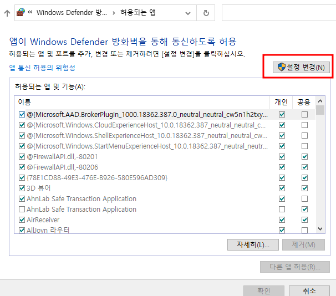Viewport: 336px width, 296px height.
Task: Toggle AirReceiver name checkbox
Action: pyautogui.click(x=22, y=220)
